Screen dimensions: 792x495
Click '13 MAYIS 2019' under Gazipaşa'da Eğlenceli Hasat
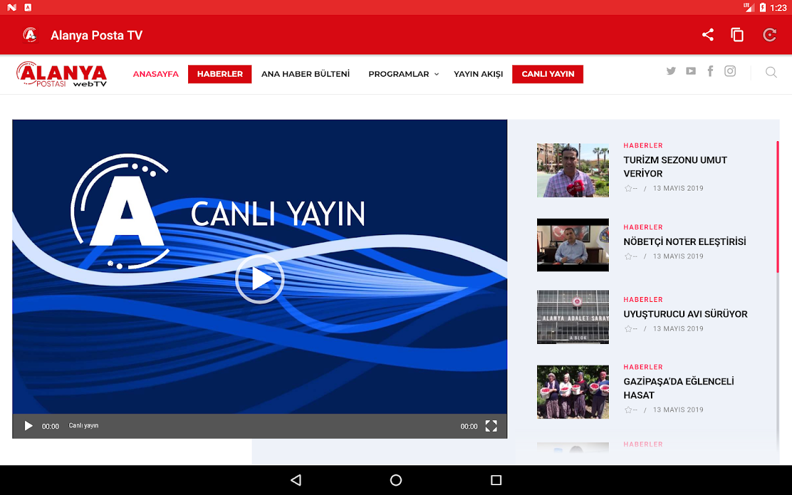678,410
